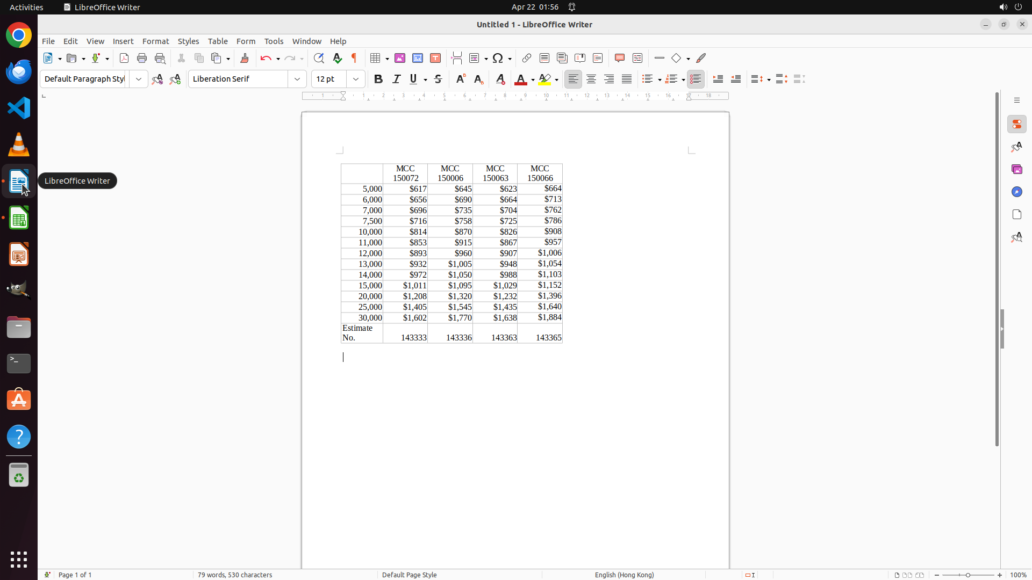
Task: Click the Clone Formatting paintbrush icon
Action: 245,58
